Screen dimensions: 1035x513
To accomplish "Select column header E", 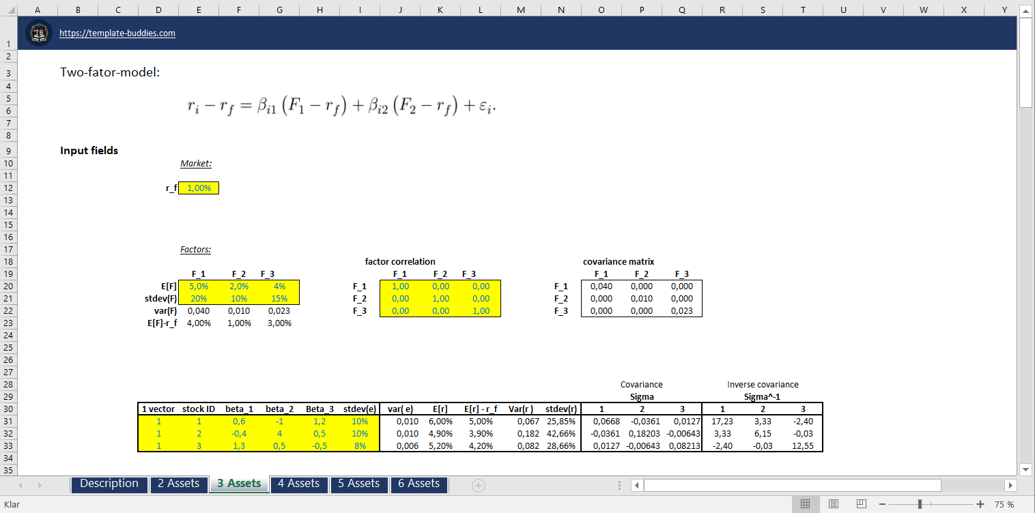I will pyautogui.click(x=199, y=10).
